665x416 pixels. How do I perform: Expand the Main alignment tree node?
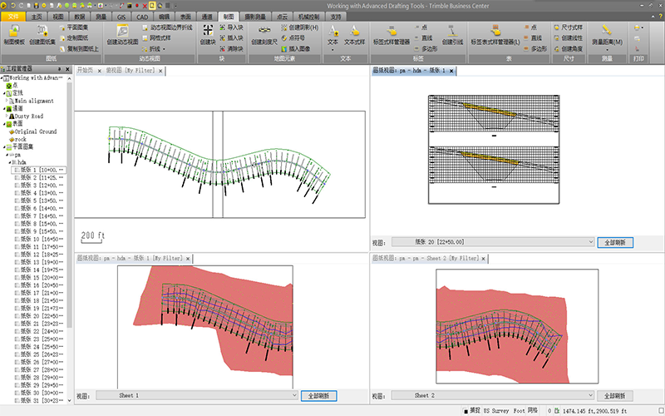tap(7, 101)
